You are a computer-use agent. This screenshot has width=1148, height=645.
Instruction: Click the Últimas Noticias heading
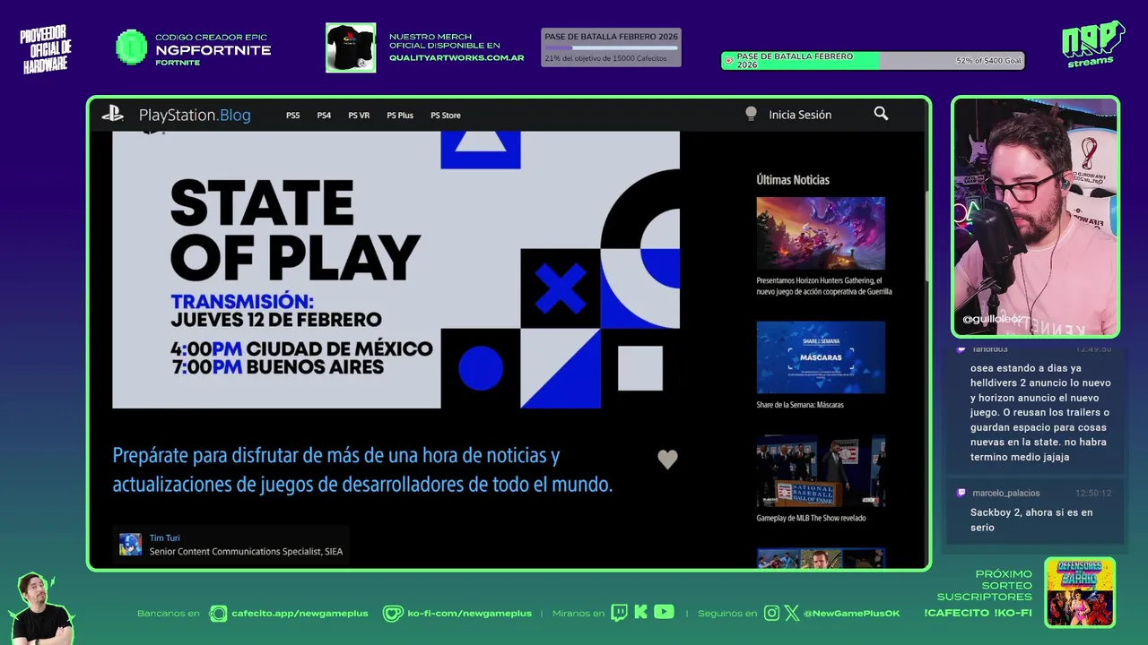point(793,179)
